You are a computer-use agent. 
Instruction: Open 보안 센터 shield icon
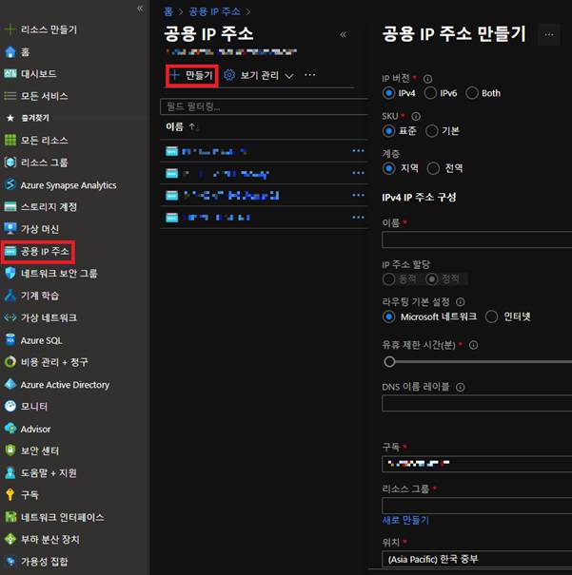point(10,450)
